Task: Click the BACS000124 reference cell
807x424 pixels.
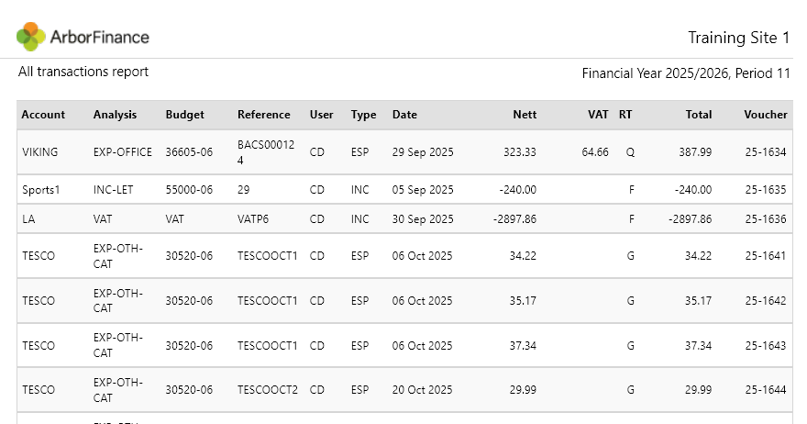Action: [x=266, y=152]
